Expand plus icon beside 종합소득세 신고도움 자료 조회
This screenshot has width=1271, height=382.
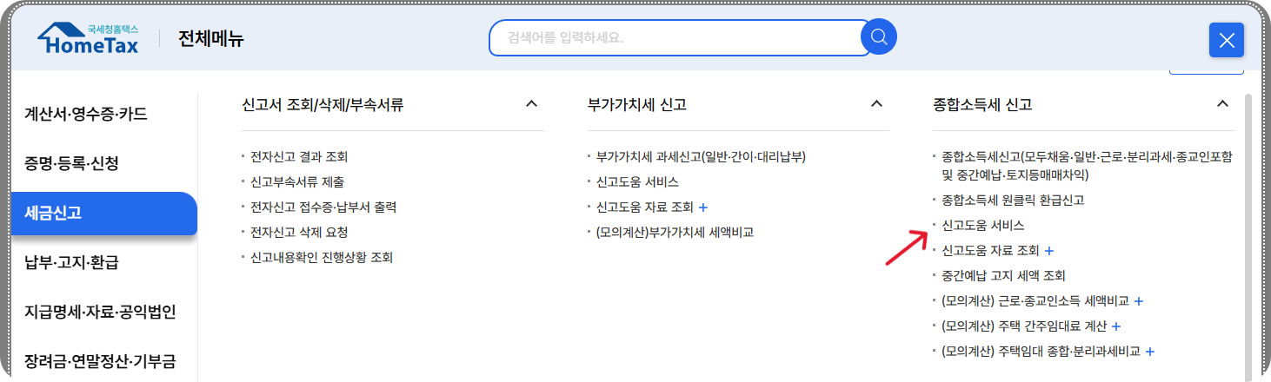click(x=1048, y=251)
